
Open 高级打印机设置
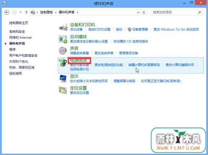pos(99,30)
